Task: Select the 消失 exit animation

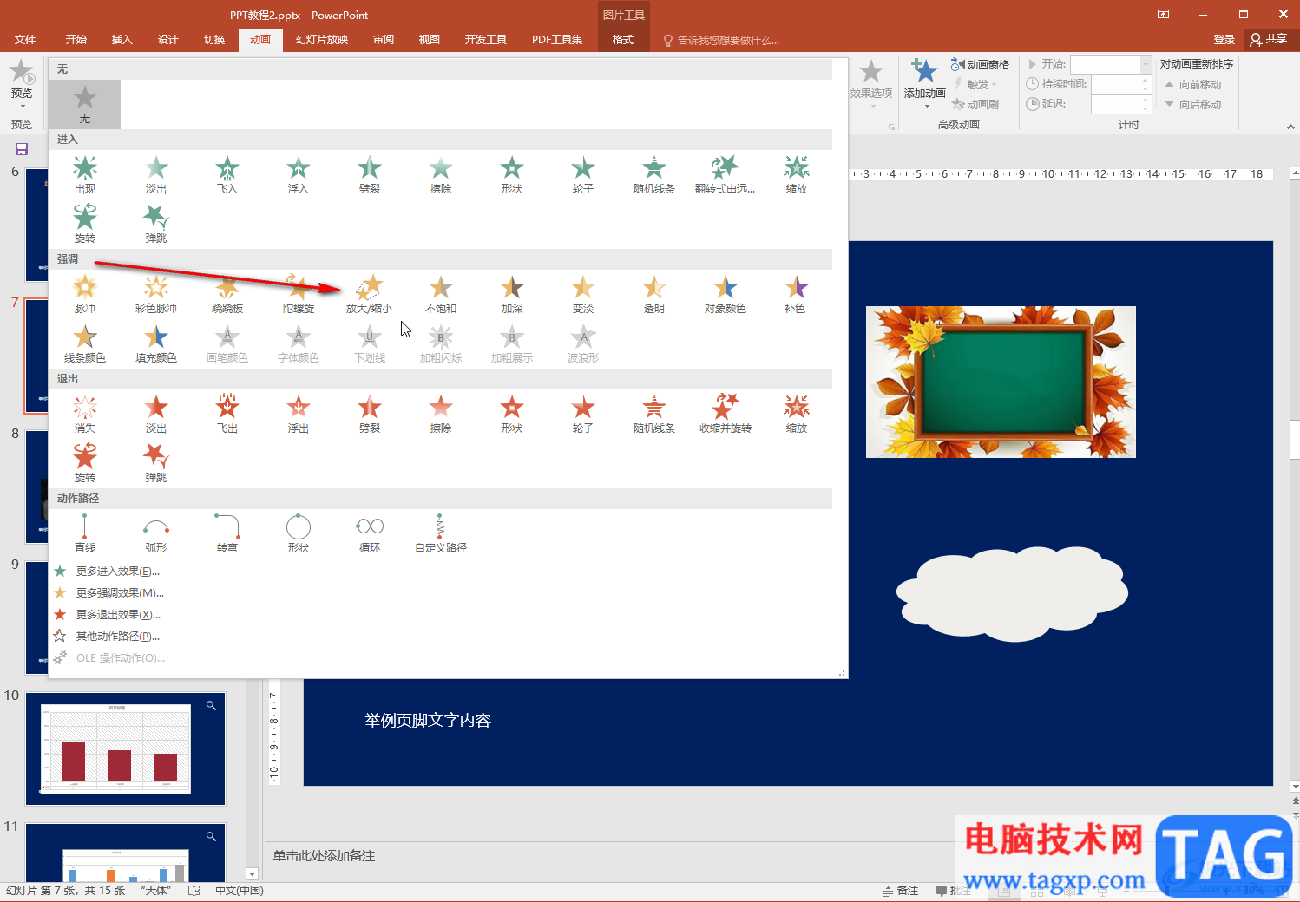Action: click(x=85, y=414)
